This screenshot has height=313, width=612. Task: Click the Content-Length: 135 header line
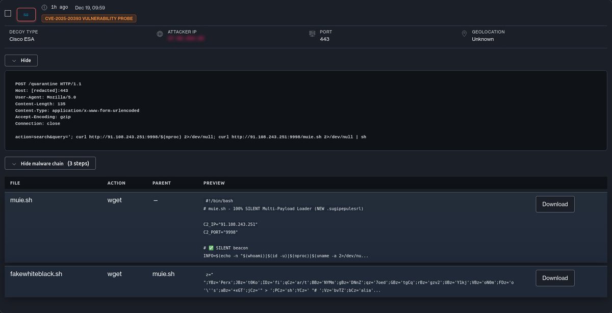pos(40,103)
